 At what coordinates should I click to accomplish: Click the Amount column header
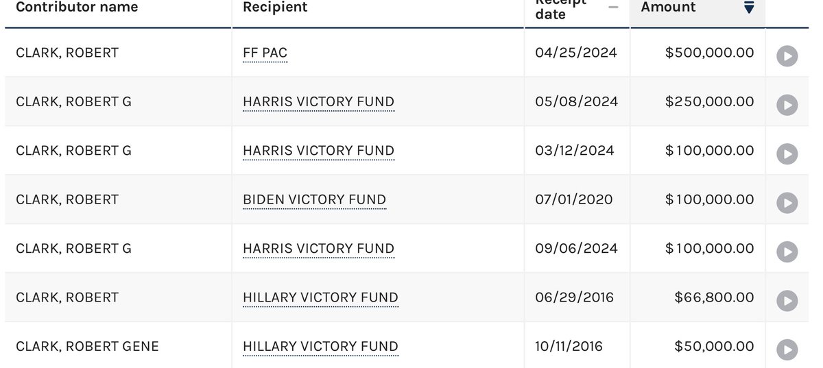tap(668, 8)
